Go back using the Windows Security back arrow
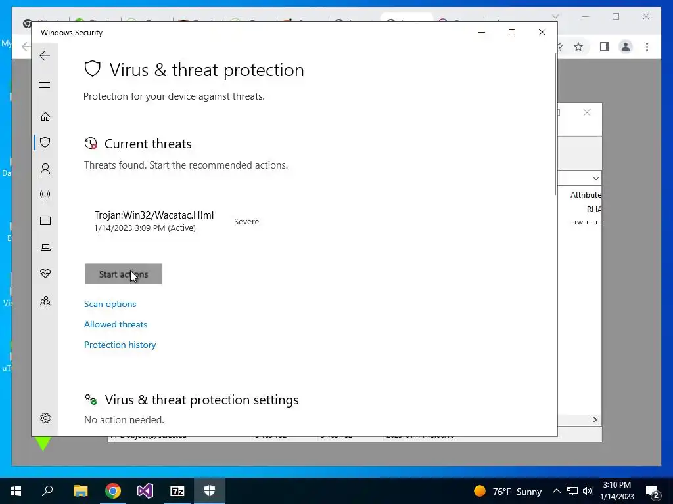The width and height of the screenshot is (673, 504). tap(45, 56)
